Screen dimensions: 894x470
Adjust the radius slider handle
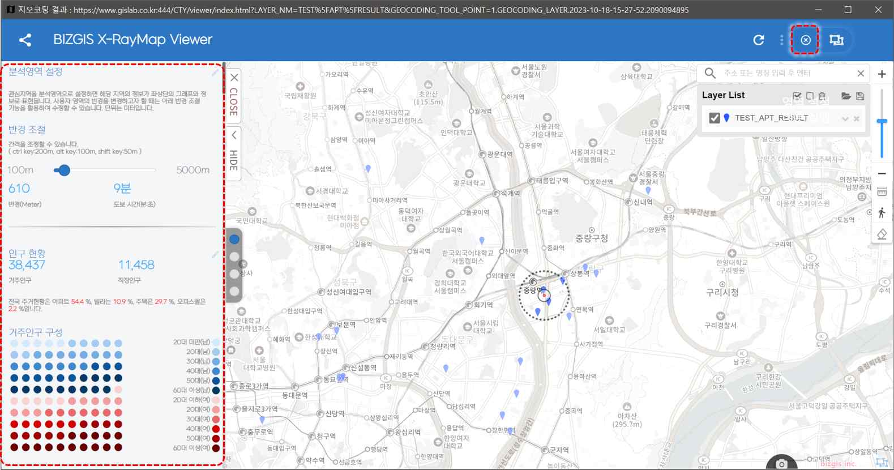(x=64, y=170)
